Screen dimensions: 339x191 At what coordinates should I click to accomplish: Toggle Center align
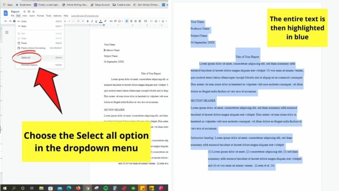[x=131, y=21]
